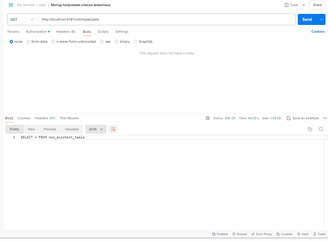Select the form-data body radio option
Viewport: 328px width, 241px height.
tap(28, 42)
